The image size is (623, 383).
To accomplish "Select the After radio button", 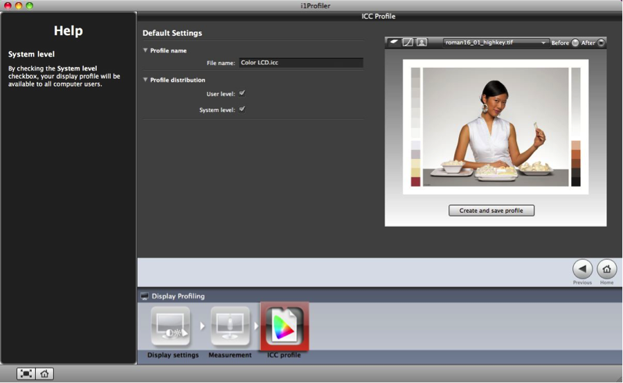I will pyautogui.click(x=600, y=43).
